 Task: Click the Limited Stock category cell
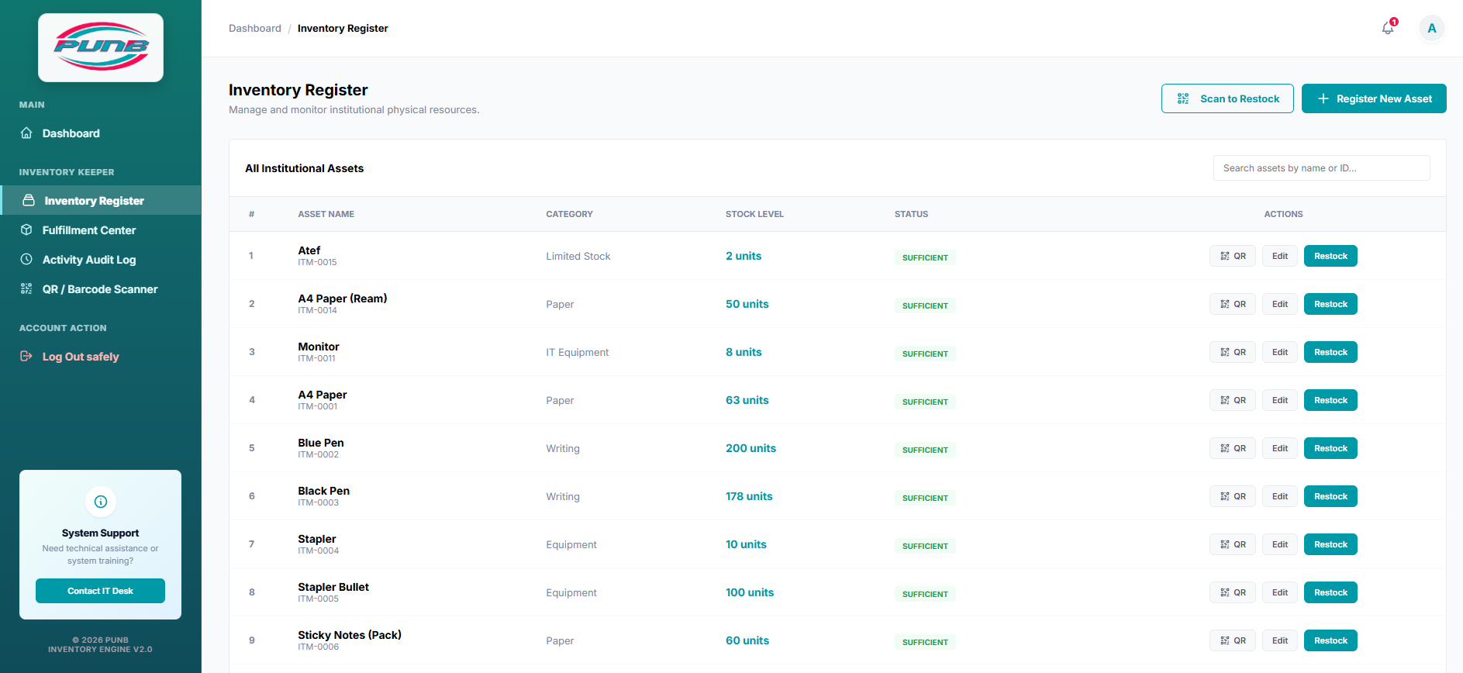tap(578, 256)
